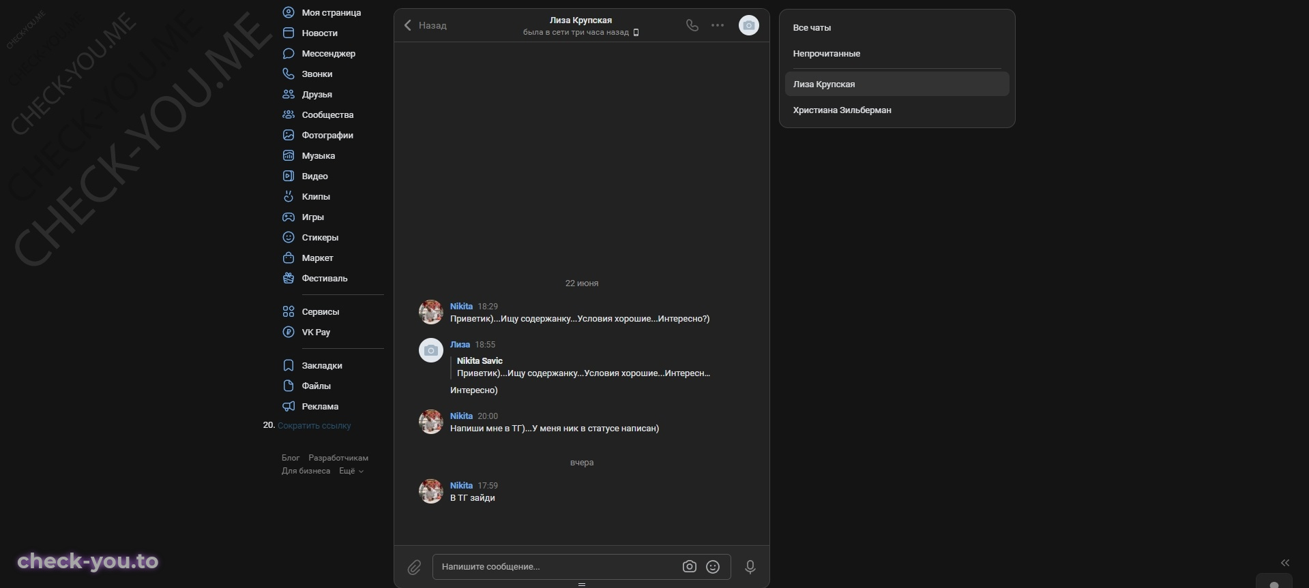Go back with the Назад button
Image resolution: width=1309 pixels, height=588 pixels.
425,25
